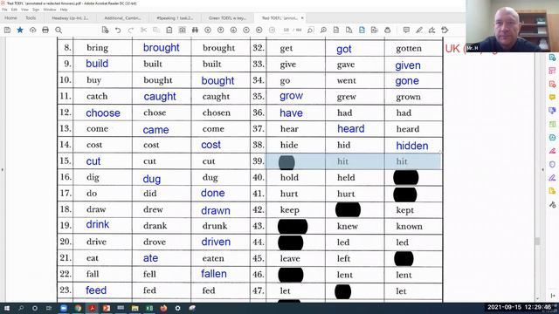Click the camera snapshot icon
Image resolution: width=559 pixels, height=314 pixels.
click(x=183, y=31)
